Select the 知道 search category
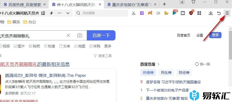This screenshot has width=232, height=102. point(49,46)
